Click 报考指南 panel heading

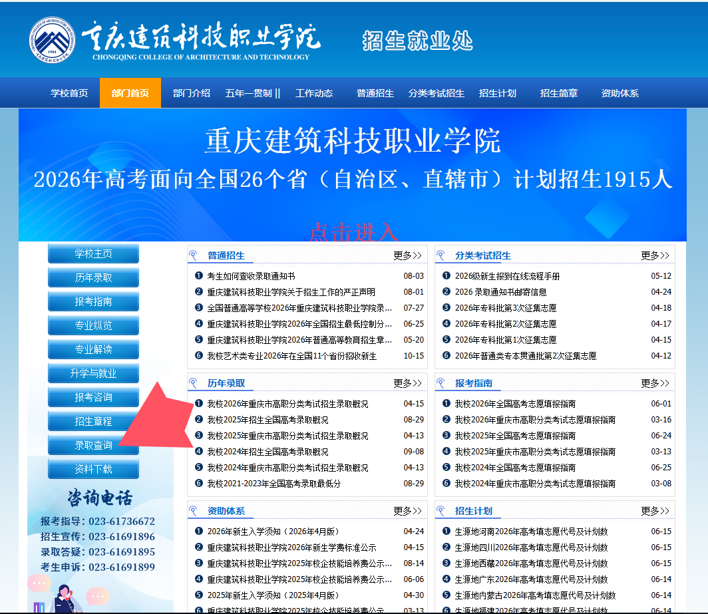coord(474,383)
